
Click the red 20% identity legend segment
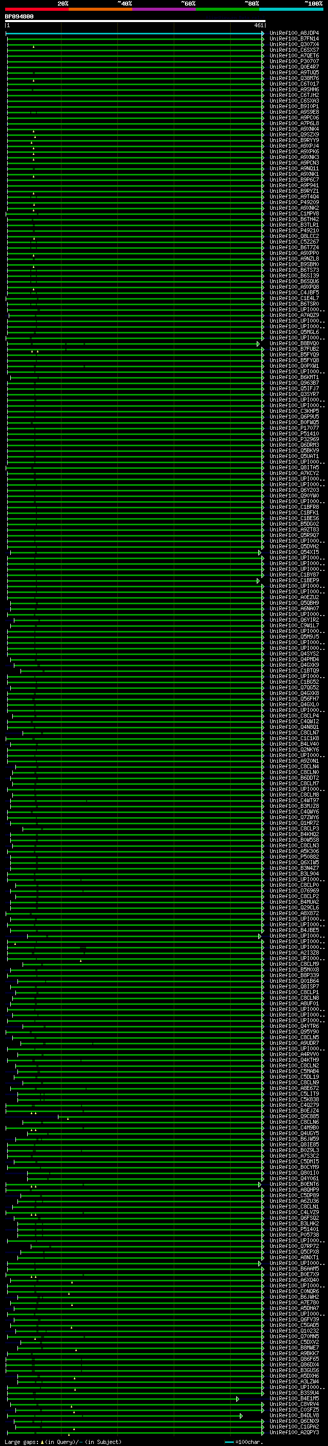click(x=36, y=9)
